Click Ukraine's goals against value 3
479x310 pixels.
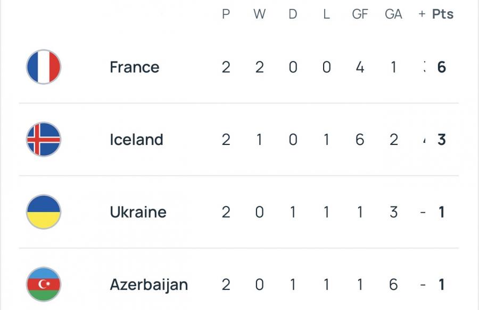[x=393, y=212]
